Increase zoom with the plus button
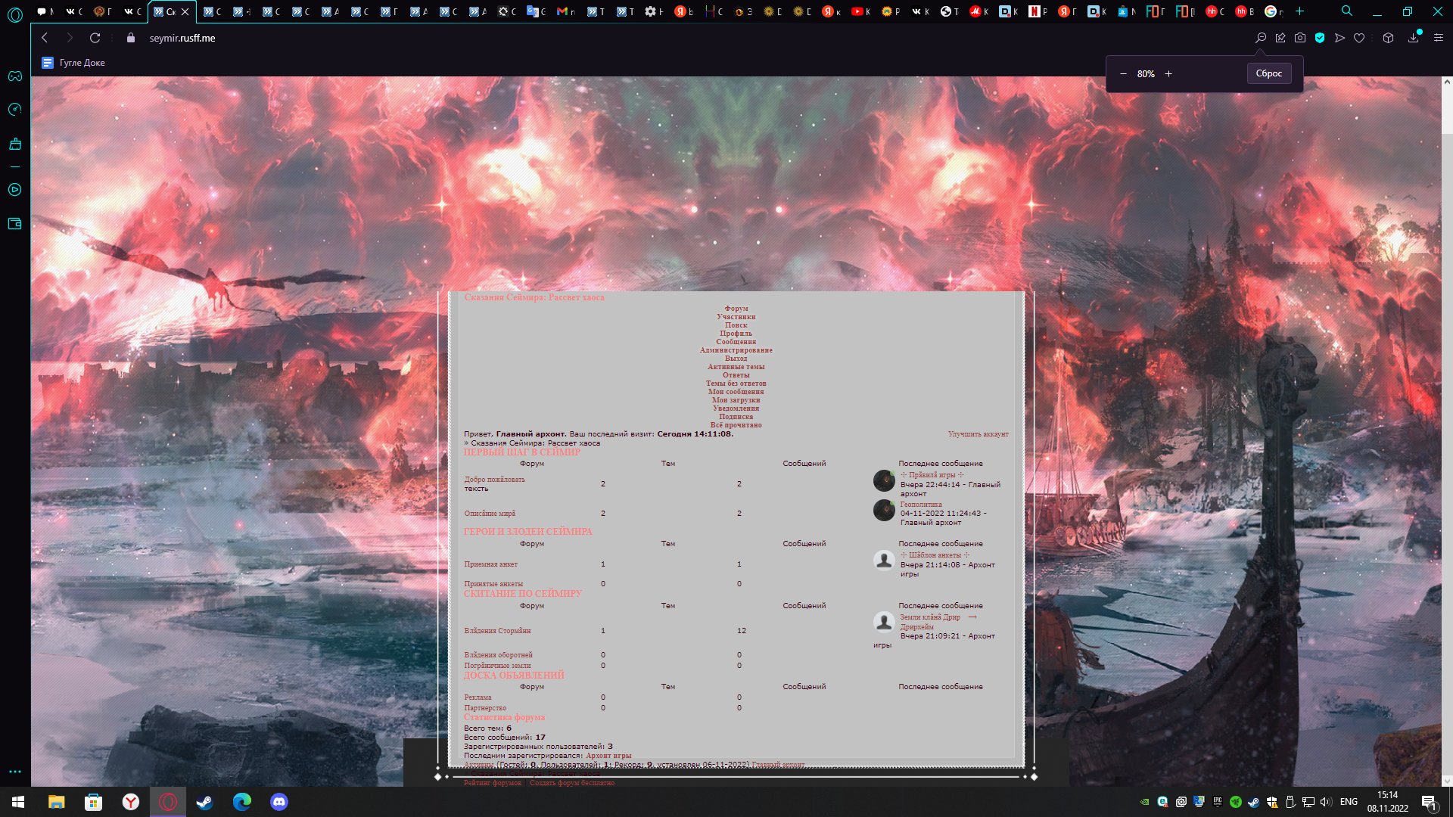The width and height of the screenshot is (1453, 817). (1168, 73)
